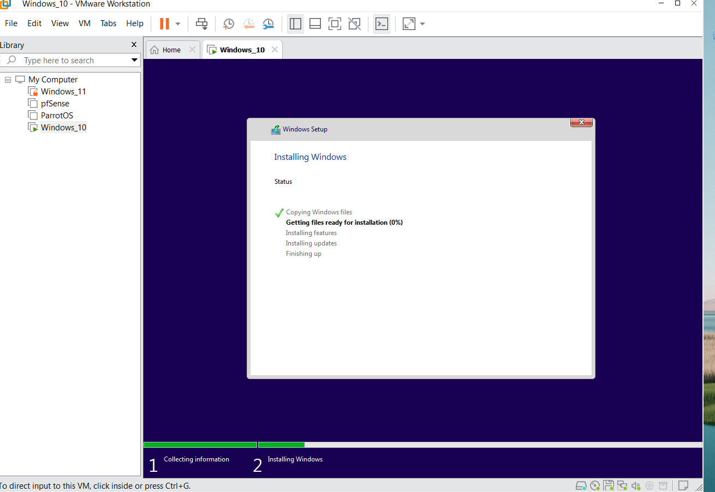Select Windows_10 in the library tree
The height and width of the screenshot is (492, 715).
coord(63,128)
